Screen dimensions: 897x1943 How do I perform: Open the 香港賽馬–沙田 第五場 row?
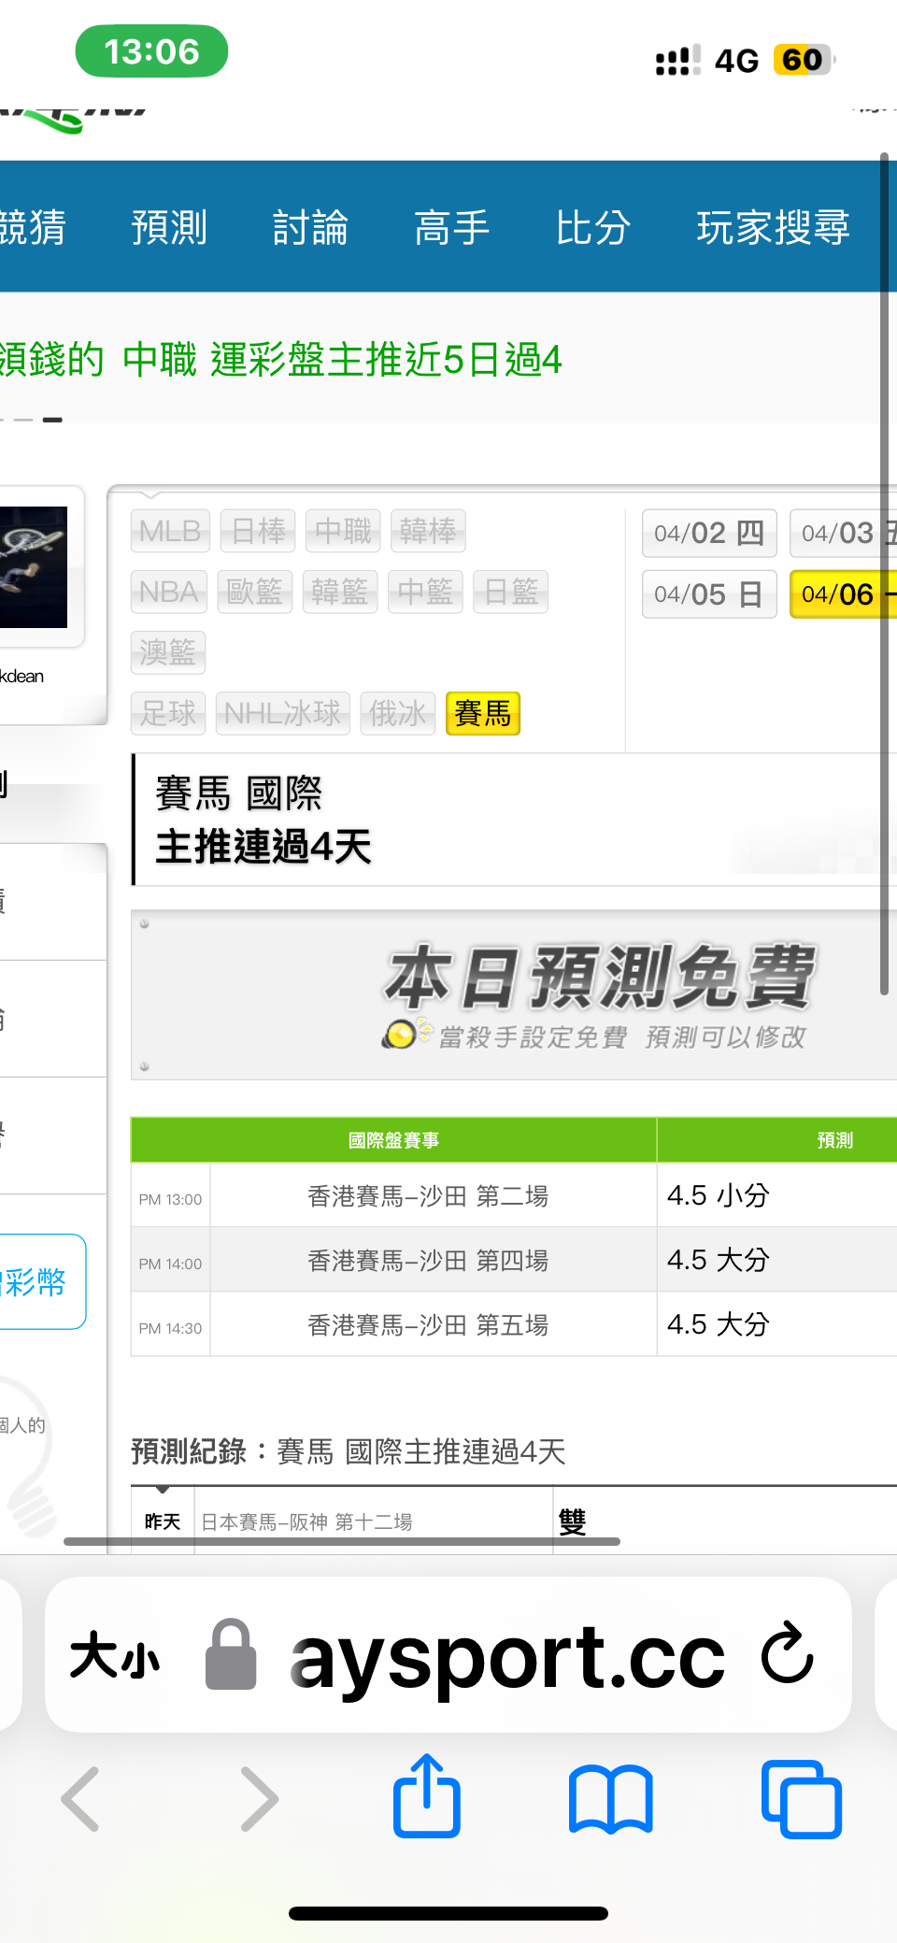[x=428, y=1325]
